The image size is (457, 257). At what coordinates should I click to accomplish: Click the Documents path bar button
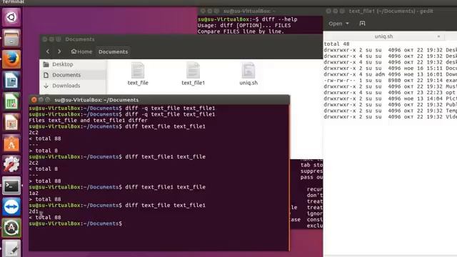(x=113, y=51)
